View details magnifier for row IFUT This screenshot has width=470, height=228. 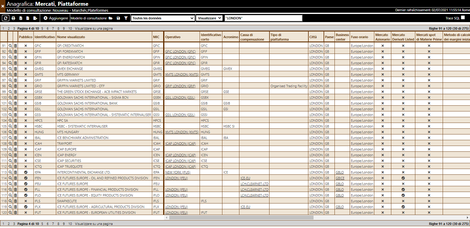coord(10,213)
